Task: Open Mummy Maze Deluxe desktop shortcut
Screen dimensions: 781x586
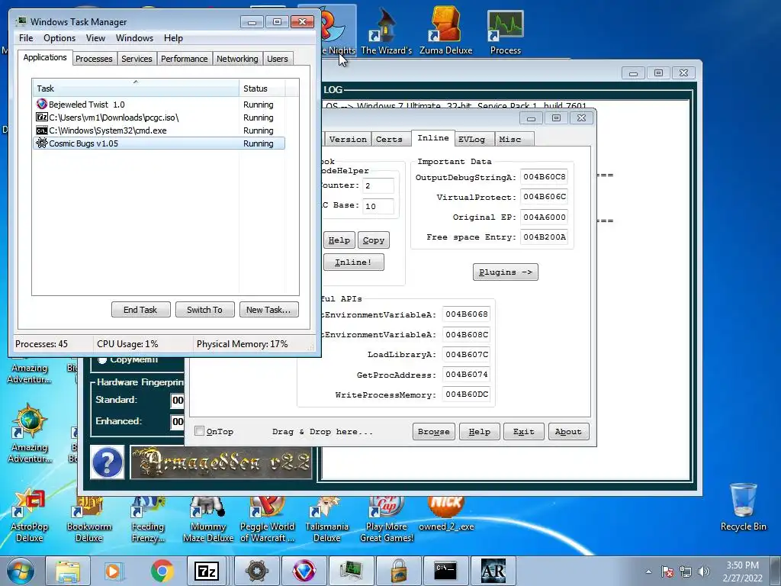Action: [x=208, y=518]
